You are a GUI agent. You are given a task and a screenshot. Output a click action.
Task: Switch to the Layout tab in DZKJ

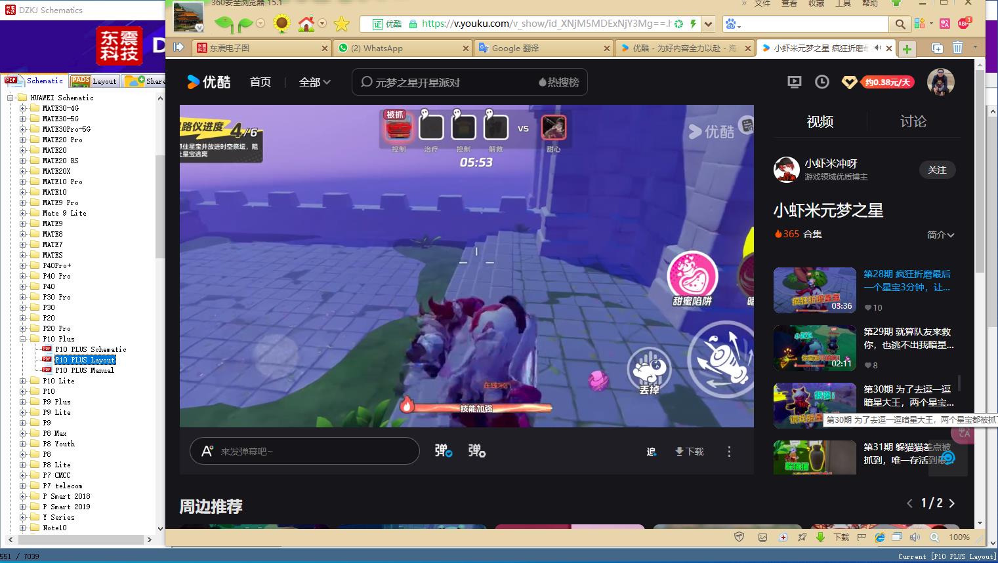click(94, 81)
